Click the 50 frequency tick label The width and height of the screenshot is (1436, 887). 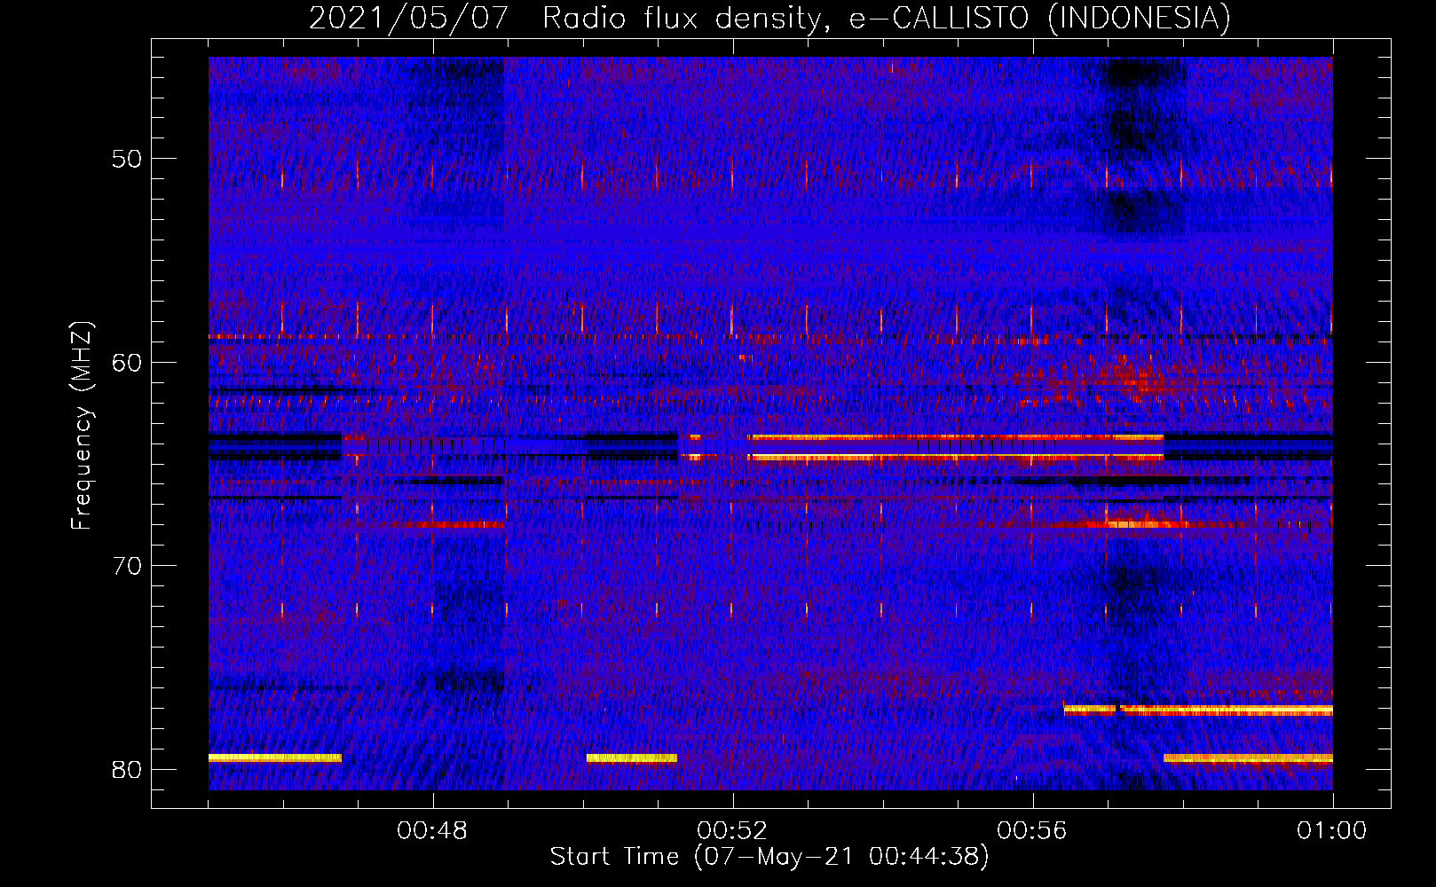pos(127,159)
